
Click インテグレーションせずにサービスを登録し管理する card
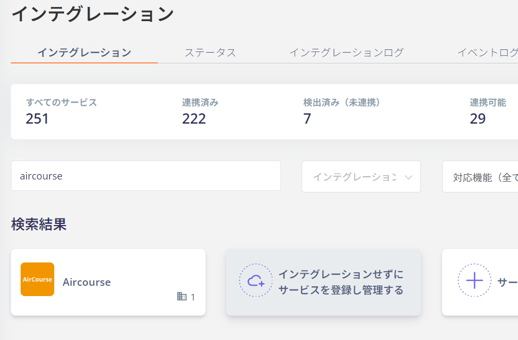323,282
